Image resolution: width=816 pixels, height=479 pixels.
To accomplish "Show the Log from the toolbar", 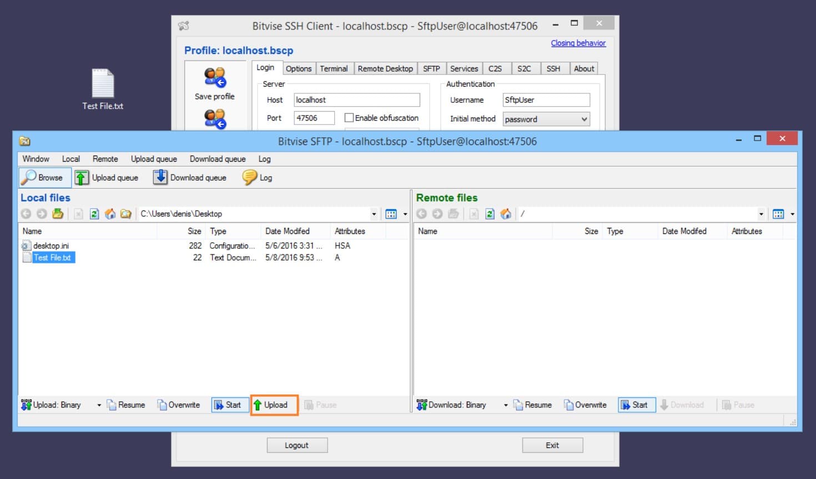I will (x=258, y=177).
